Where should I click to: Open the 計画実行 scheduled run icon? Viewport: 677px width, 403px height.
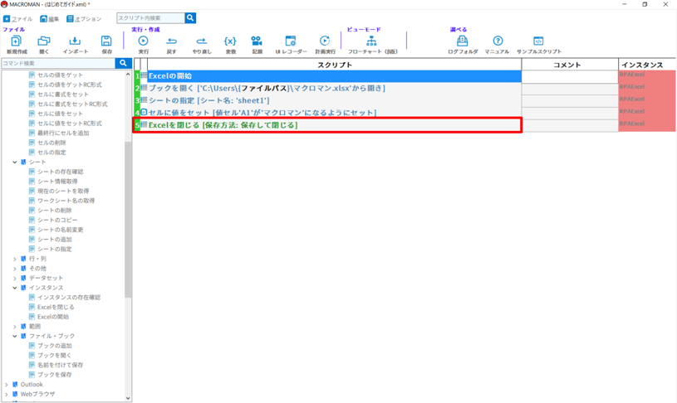325,42
